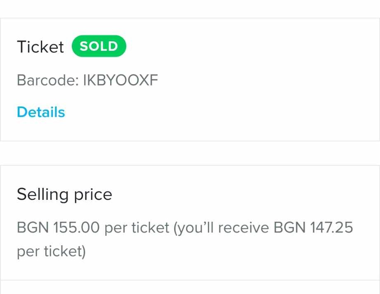380x294 pixels.
Task: Click the partial card below Selling price
Action: coord(190,288)
